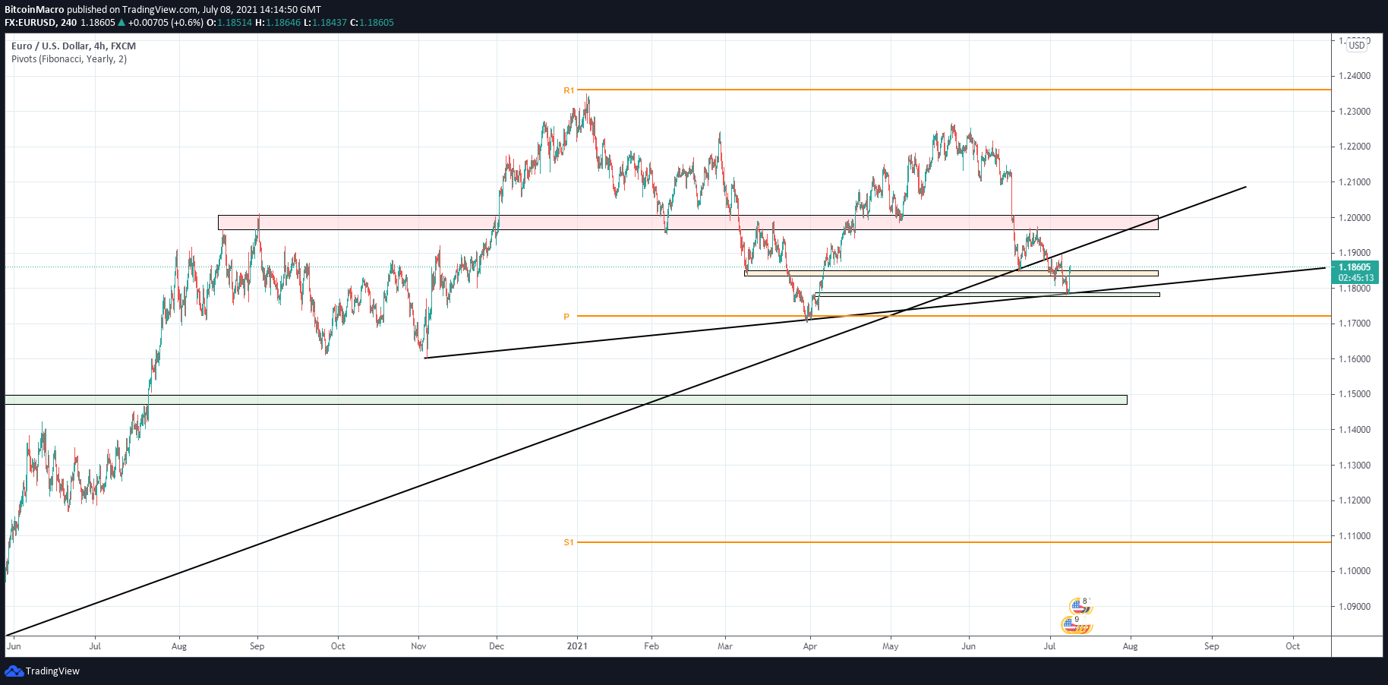Screen dimensions: 1388x685
Task: Click the close value C:1.18605 in header
Action: (372, 23)
